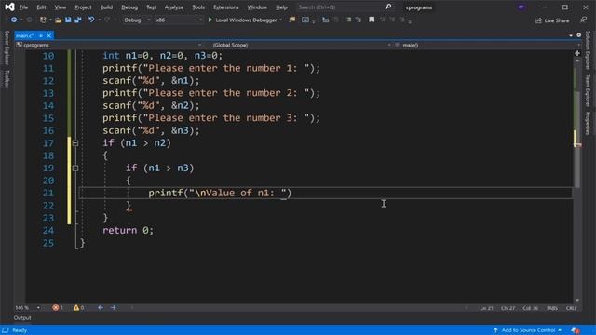Click the Visual Studio logo icon
Viewport: 596px width, 335px height.
click(x=10, y=7)
